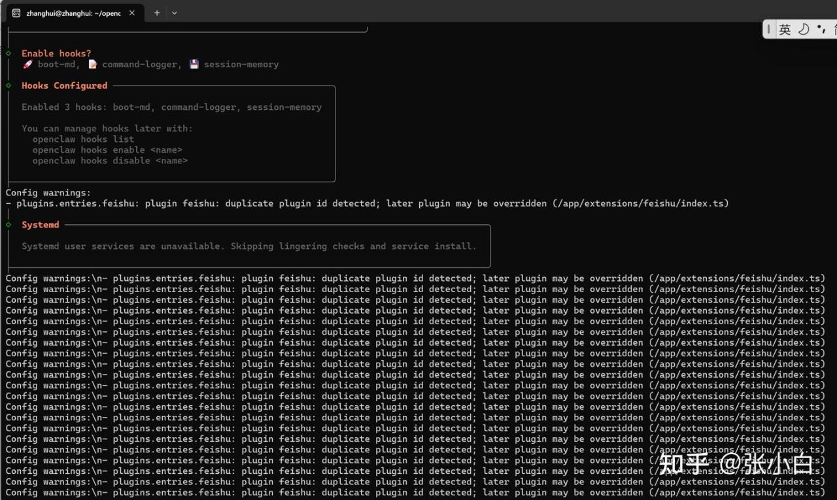This screenshot has width=837, height=500.
Task: Open a new terminal tab
Action: (x=157, y=13)
